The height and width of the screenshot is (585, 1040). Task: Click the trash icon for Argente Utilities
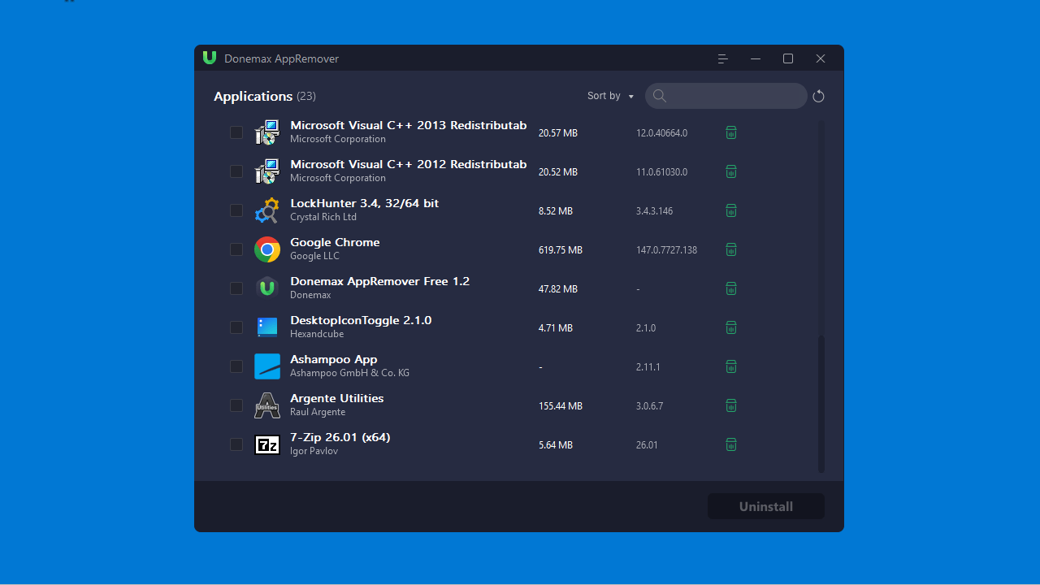coord(731,405)
